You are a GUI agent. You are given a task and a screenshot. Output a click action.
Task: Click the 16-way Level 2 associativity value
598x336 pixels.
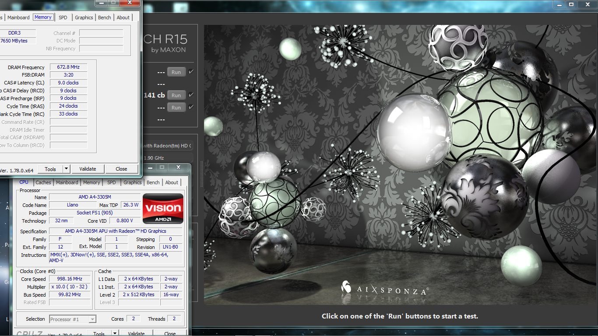[171, 294]
